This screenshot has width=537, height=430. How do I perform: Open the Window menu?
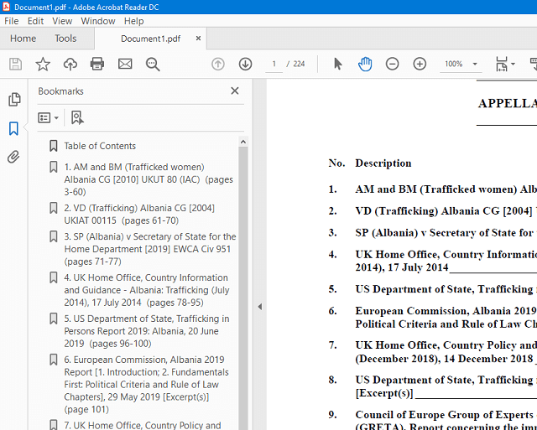coord(98,21)
